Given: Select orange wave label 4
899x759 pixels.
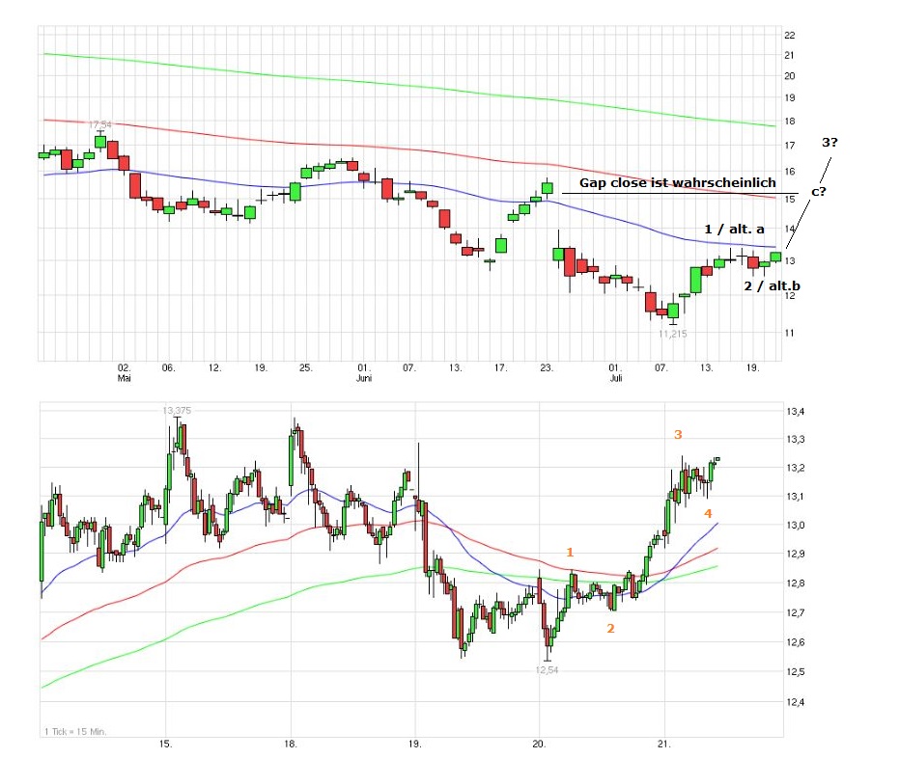Looking at the screenshot, I should pos(708,512).
